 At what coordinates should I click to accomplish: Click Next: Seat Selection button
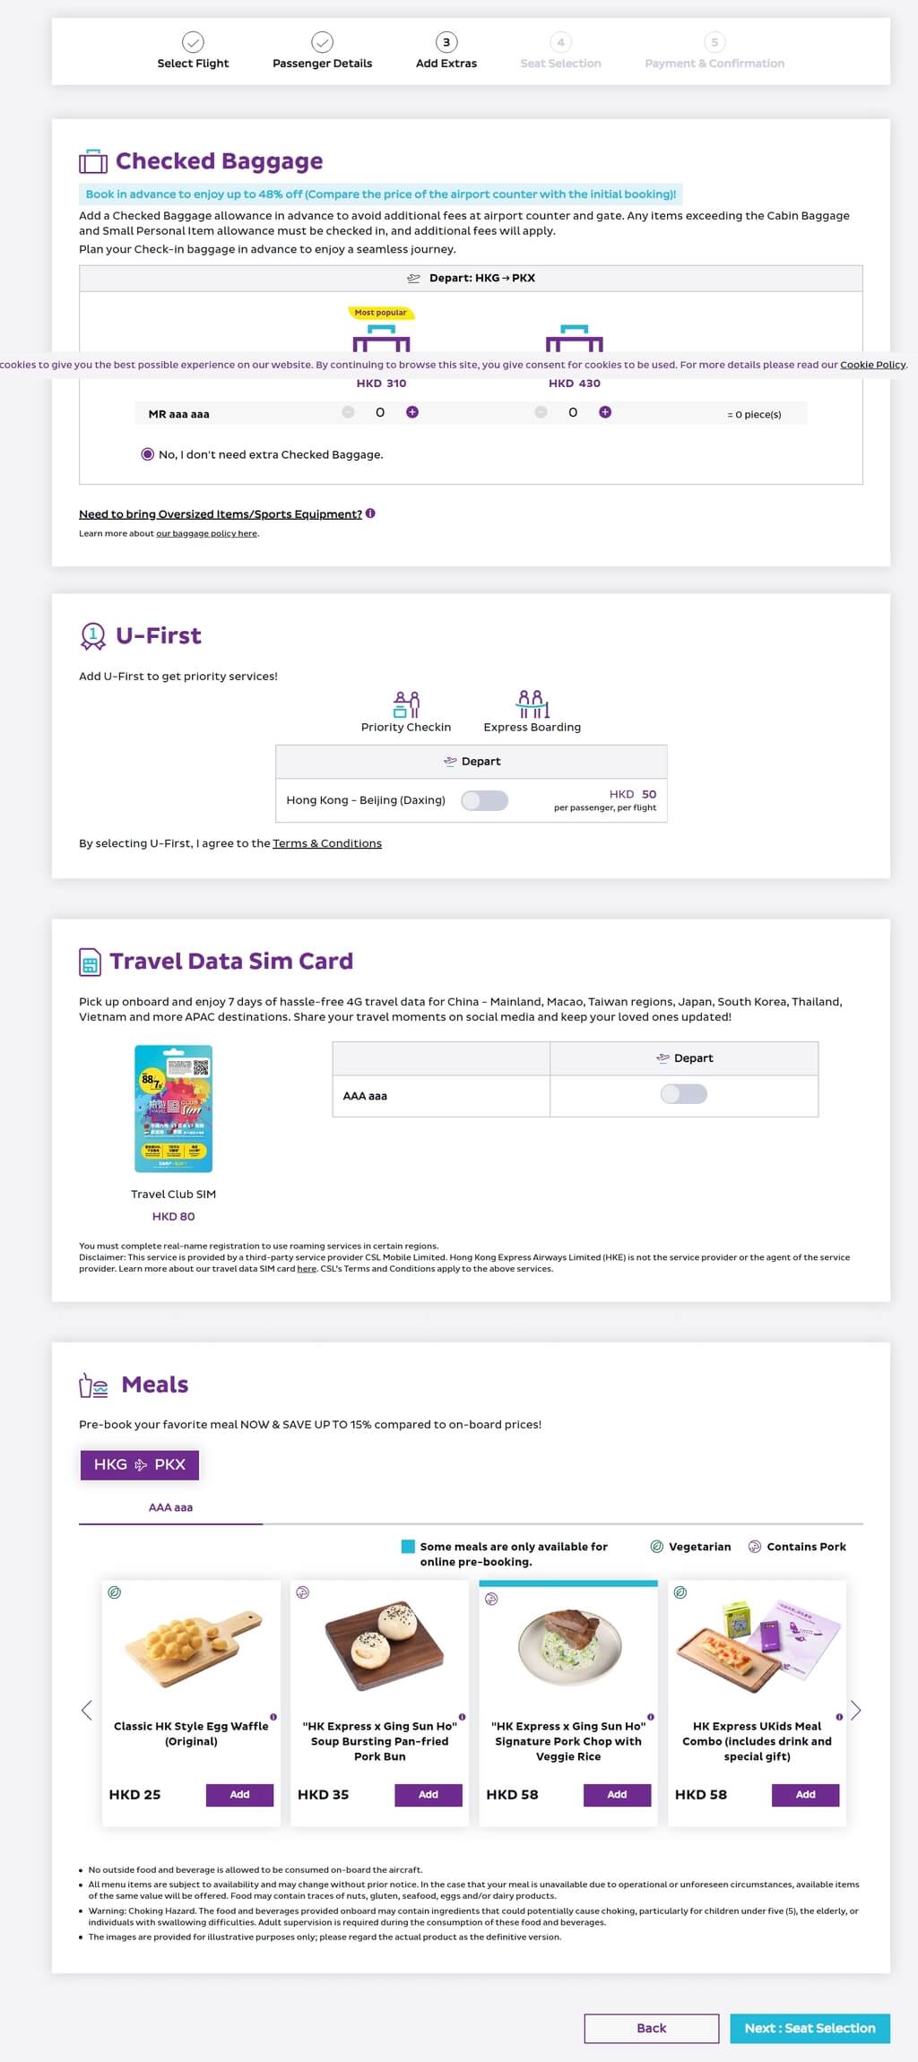[810, 2028]
